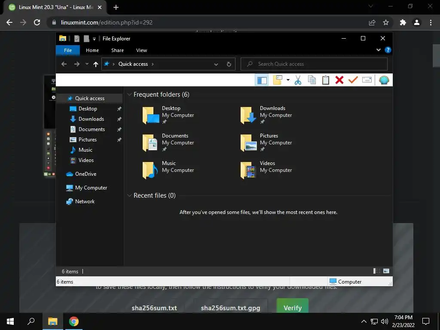Click the blue Help question mark icon
This screenshot has width=440, height=330.
tap(388, 50)
